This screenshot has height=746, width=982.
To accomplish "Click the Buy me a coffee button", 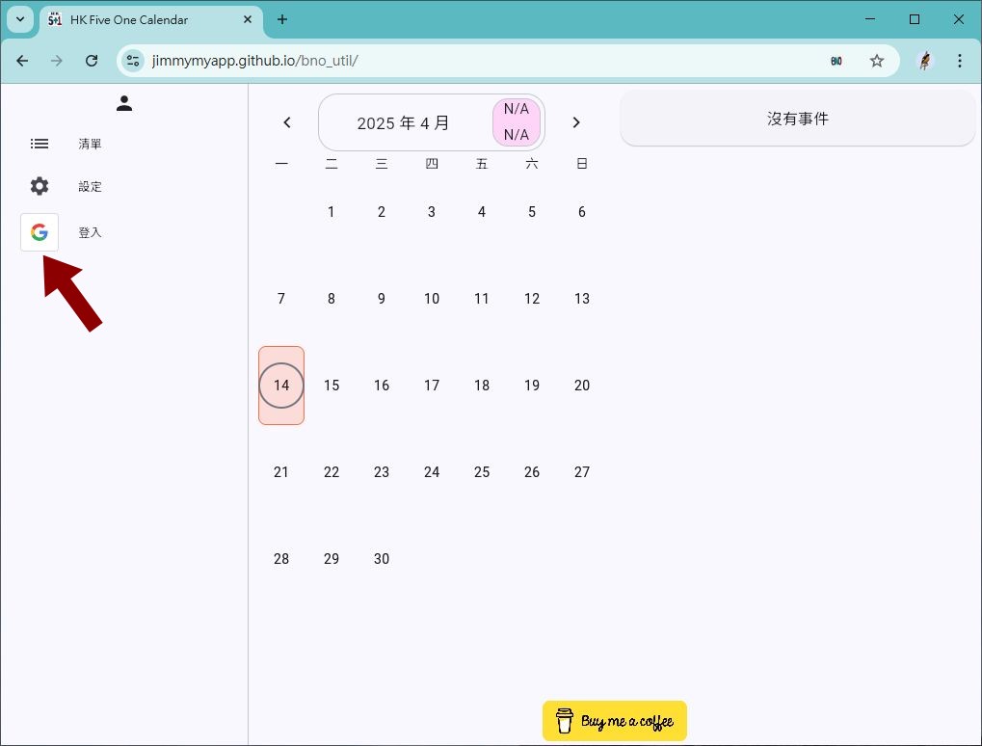I will [615, 721].
